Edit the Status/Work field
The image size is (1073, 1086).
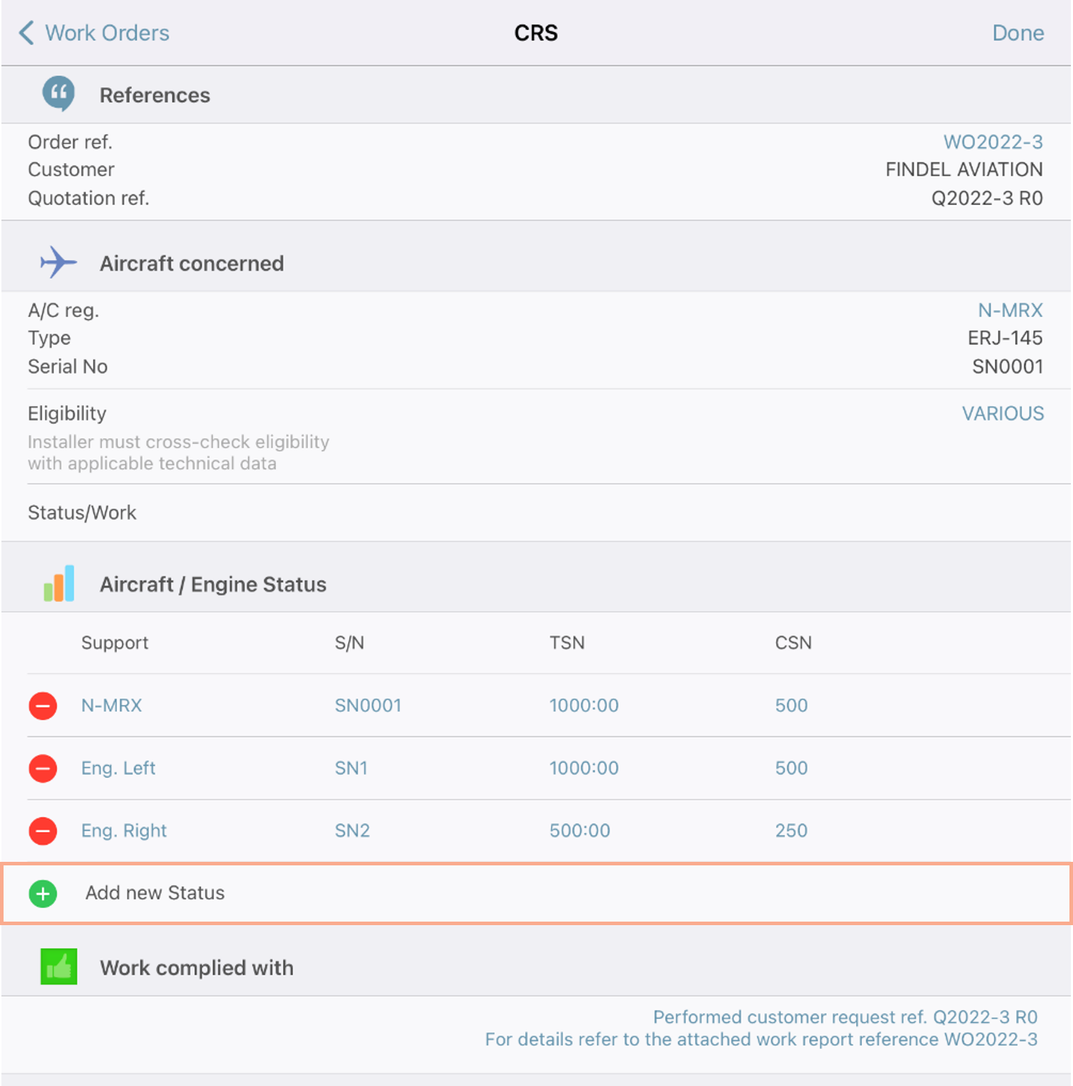(x=536, y=512)
